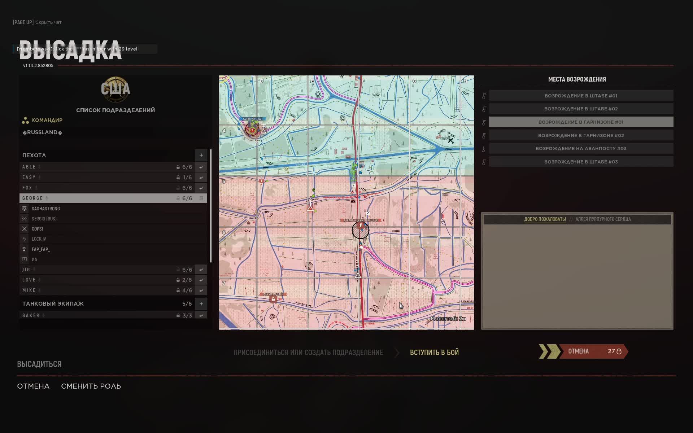
Task: Toggle lock icon on MIKE squad
Action: 178,290
